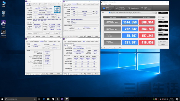Screen dimensions: 180x101
Task: Open the View menu in TxBENCH
Action: pyautogui.click(x=106, y=4)
